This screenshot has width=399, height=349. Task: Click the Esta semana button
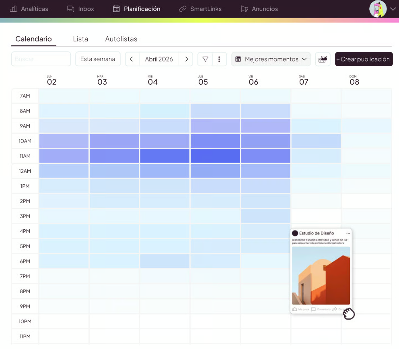(x=98, y=59)
